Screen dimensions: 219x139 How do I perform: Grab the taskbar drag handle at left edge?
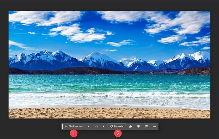63,126
